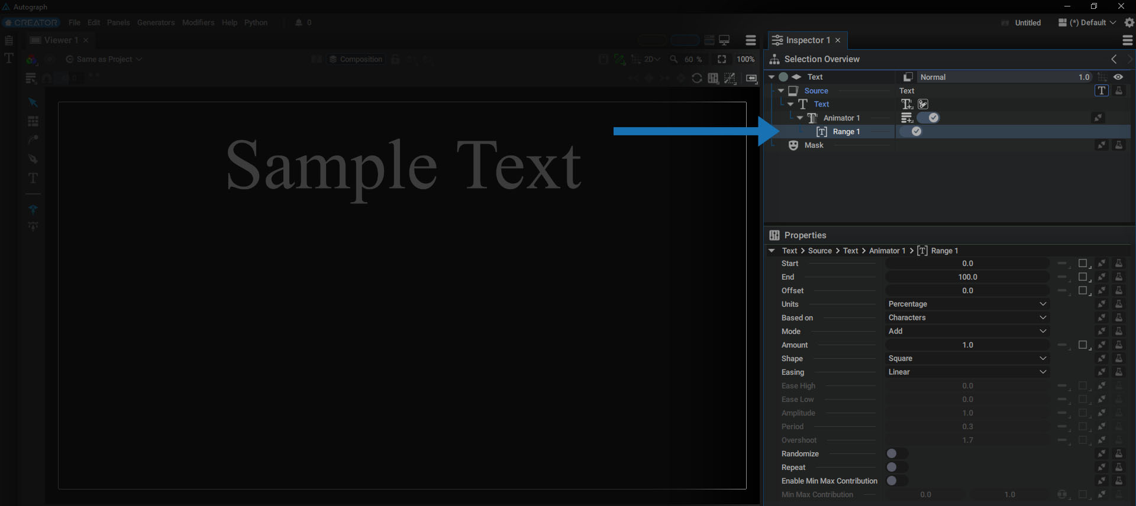Collapse the Source tree node
The height and width of the screenshot is (506, 1136).
[781, 90]
